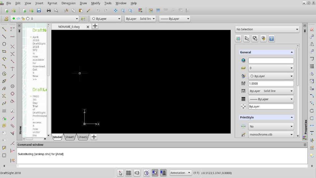Click the Print icon in the toolbar
Image resolution: width=316 pixels, height=178 pixels.
click(49, 11)
